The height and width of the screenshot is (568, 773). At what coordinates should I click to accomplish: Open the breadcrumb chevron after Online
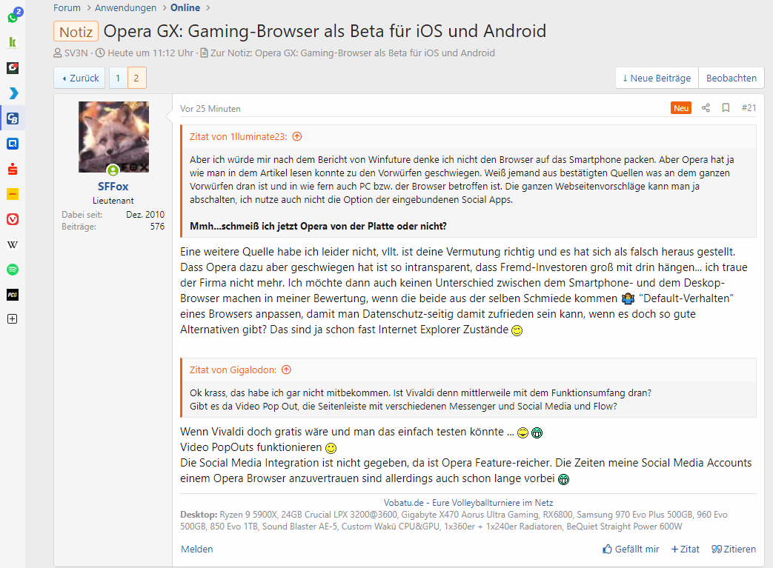pyautogui.click(x=208, y=8)
